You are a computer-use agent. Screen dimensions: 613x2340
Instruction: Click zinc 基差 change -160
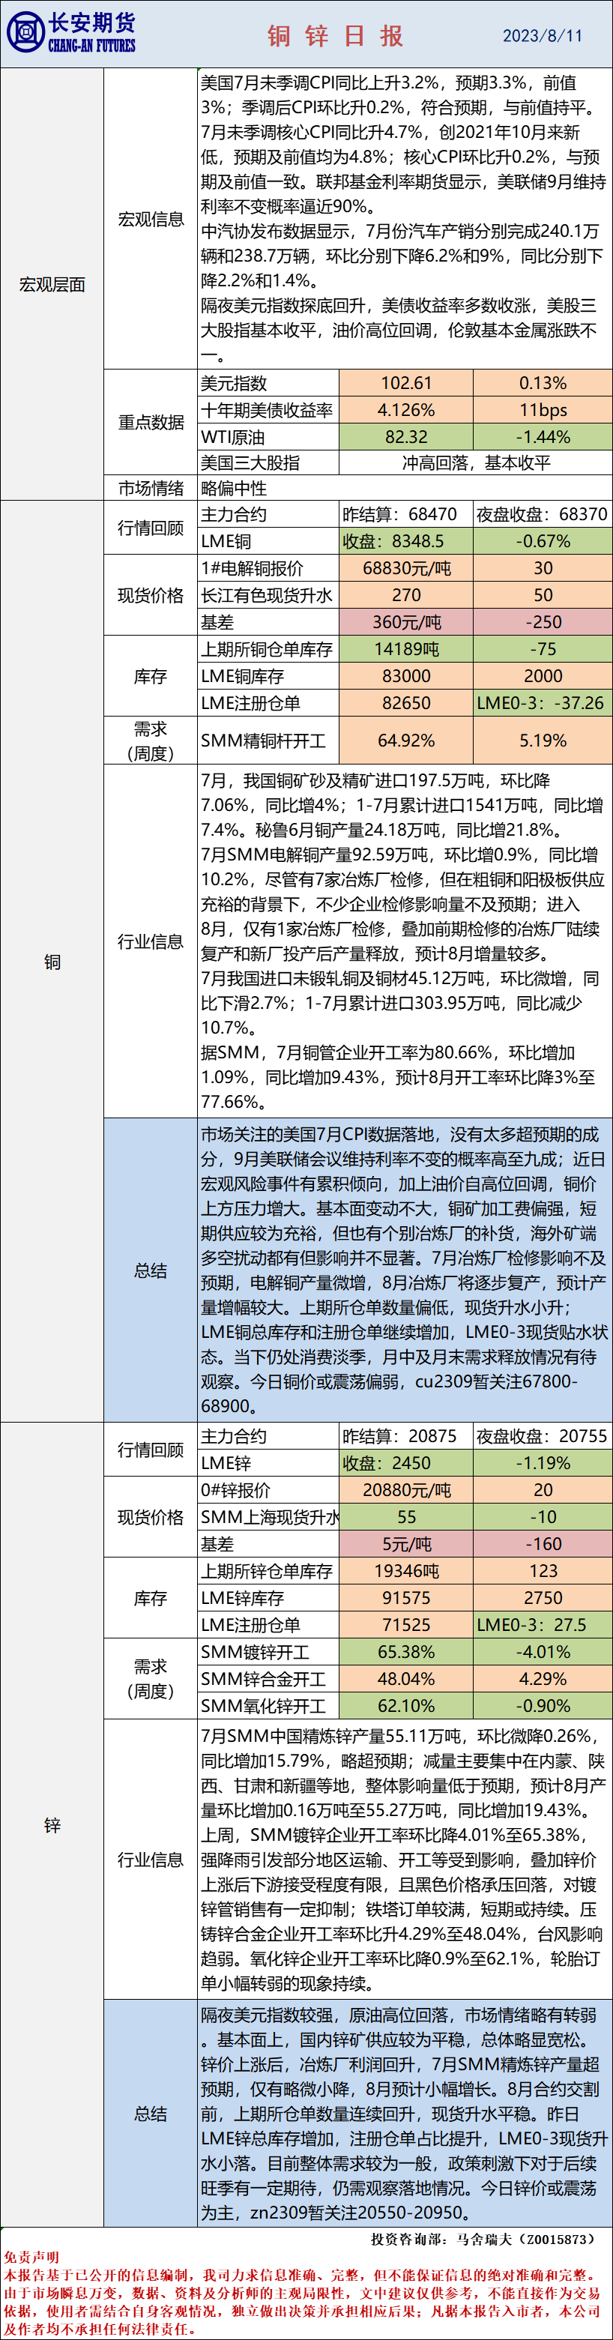coord(543,1544)
